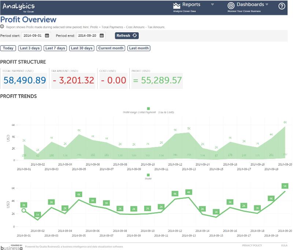
Task: Click the BusinessQ logo in the footer
Action: pyautogui.click(x=12, y=246)
